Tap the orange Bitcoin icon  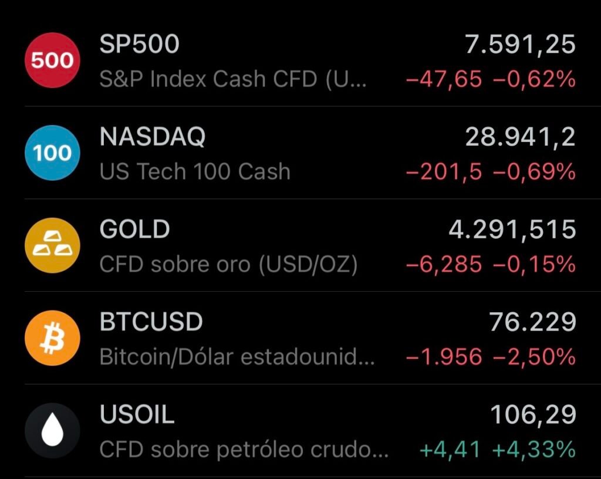[52, 338]
